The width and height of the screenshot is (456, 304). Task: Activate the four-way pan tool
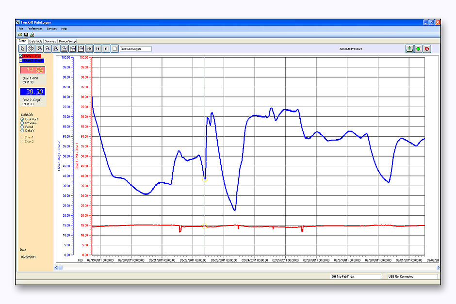tap(31, 48)
